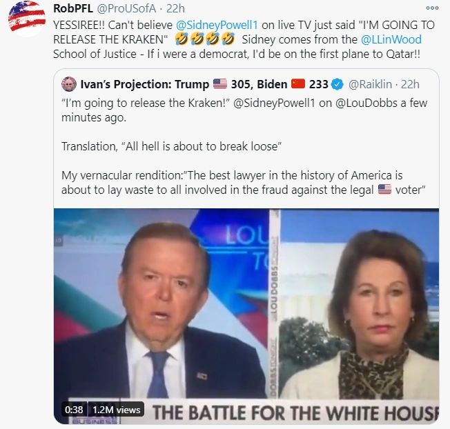Click the 1.2M views counter

(x=116, y=410)
